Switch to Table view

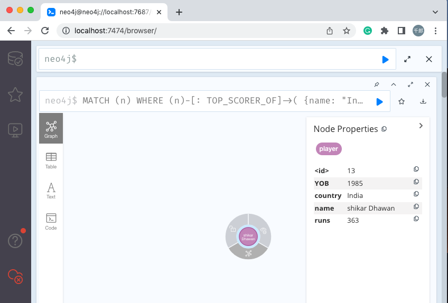coord(51,161)
